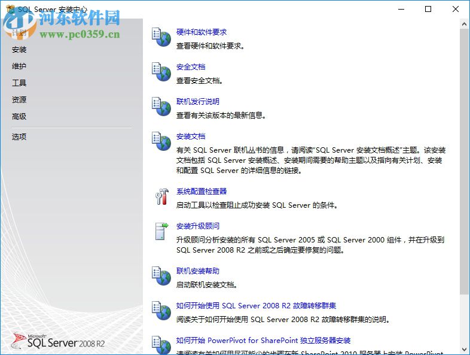View the 联机发行说明 link
This screenshot has height=355, width=470.
coord(198,101)
